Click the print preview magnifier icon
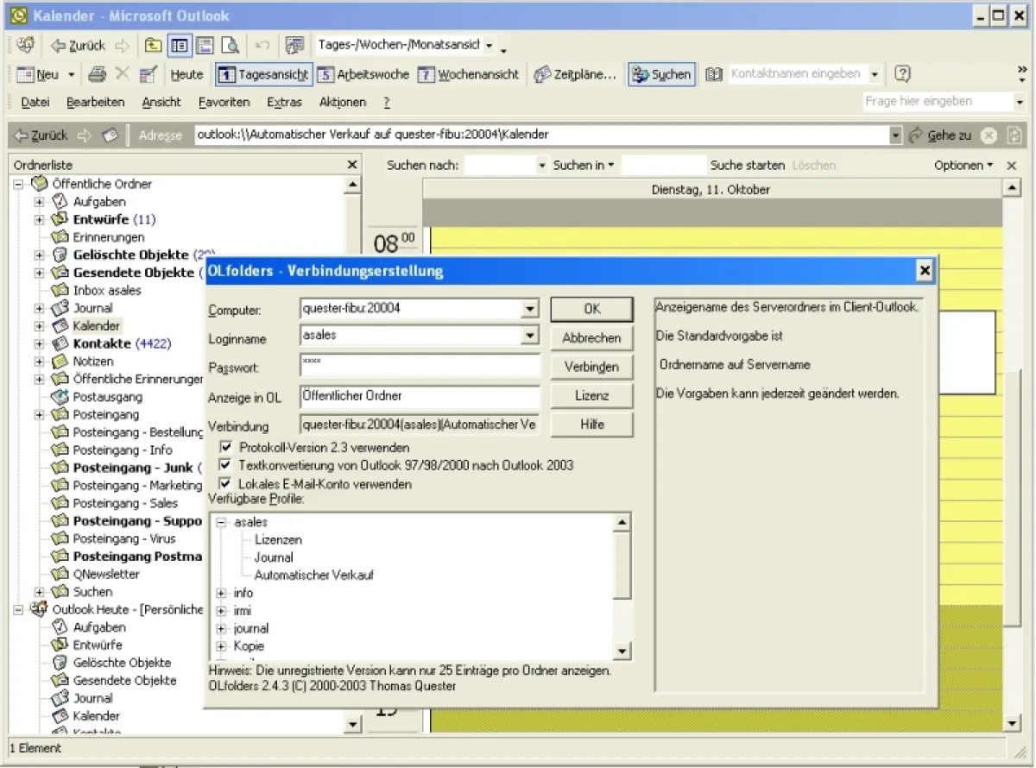The image size is (1036, 768). (230, 45)
